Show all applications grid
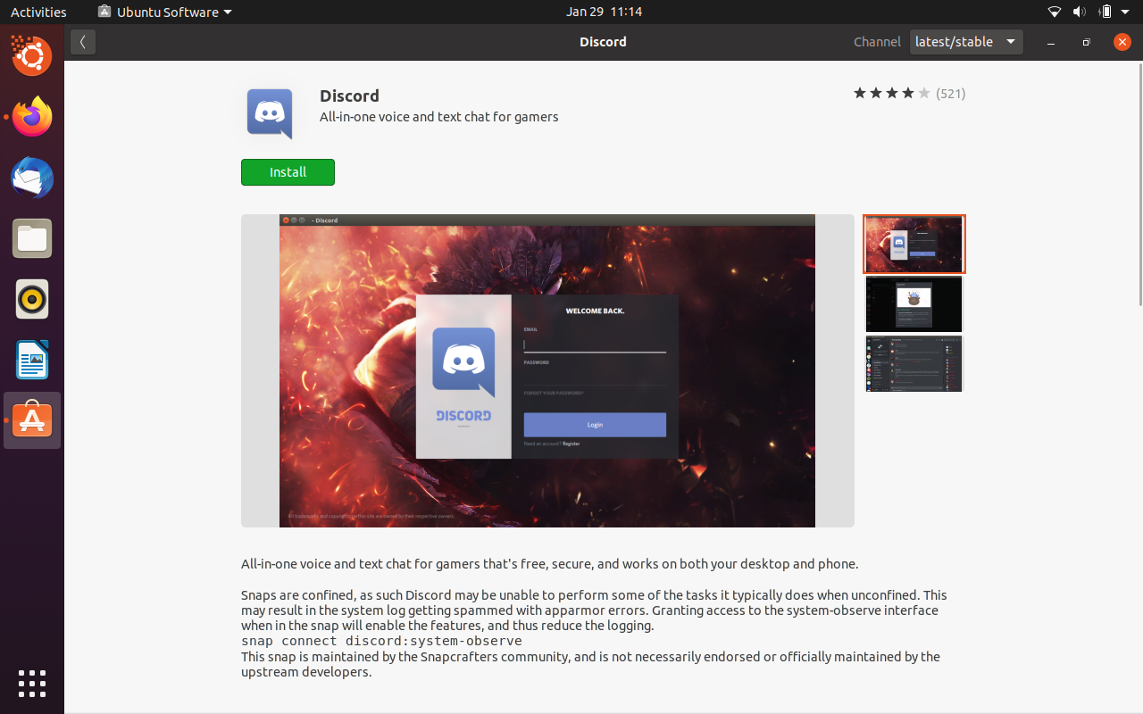Viewport: 1143px width, 714px height. tap(31, 684)
